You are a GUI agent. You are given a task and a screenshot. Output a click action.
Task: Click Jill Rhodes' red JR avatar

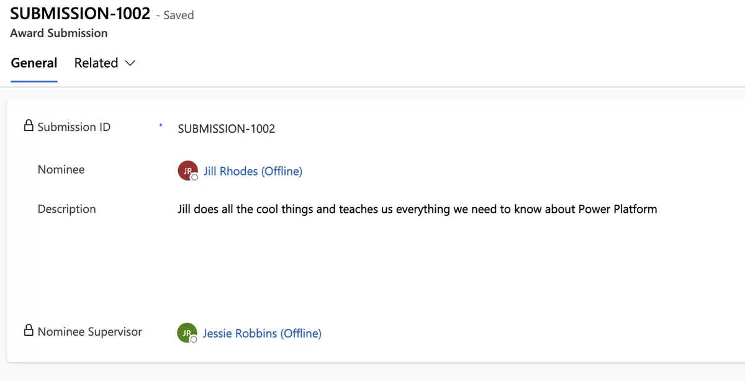click(x=187, y=170)
